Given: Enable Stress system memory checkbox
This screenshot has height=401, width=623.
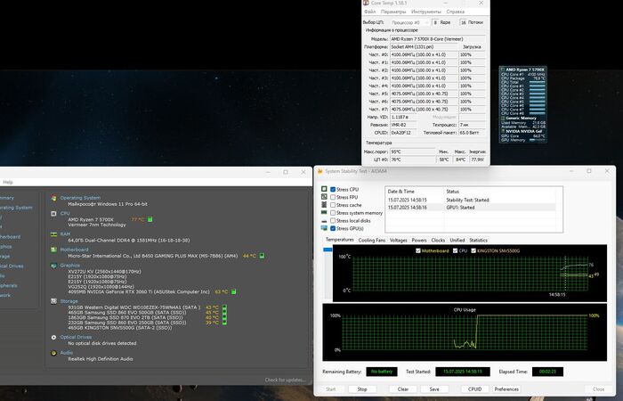Looking at the screenshot, I should pyautogui.click(x=333, y=213).
